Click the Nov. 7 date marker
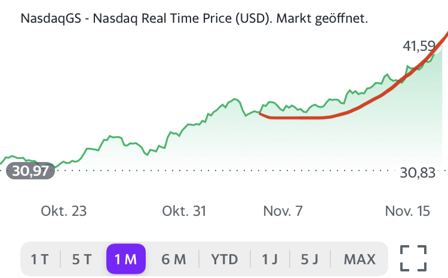Image resolution: width=448 pixels, height=278 pixels. [x=284, y=211]
